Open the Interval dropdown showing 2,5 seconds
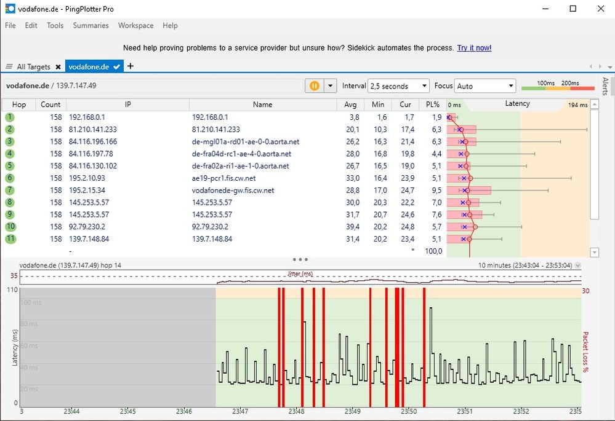 point(398,86)
